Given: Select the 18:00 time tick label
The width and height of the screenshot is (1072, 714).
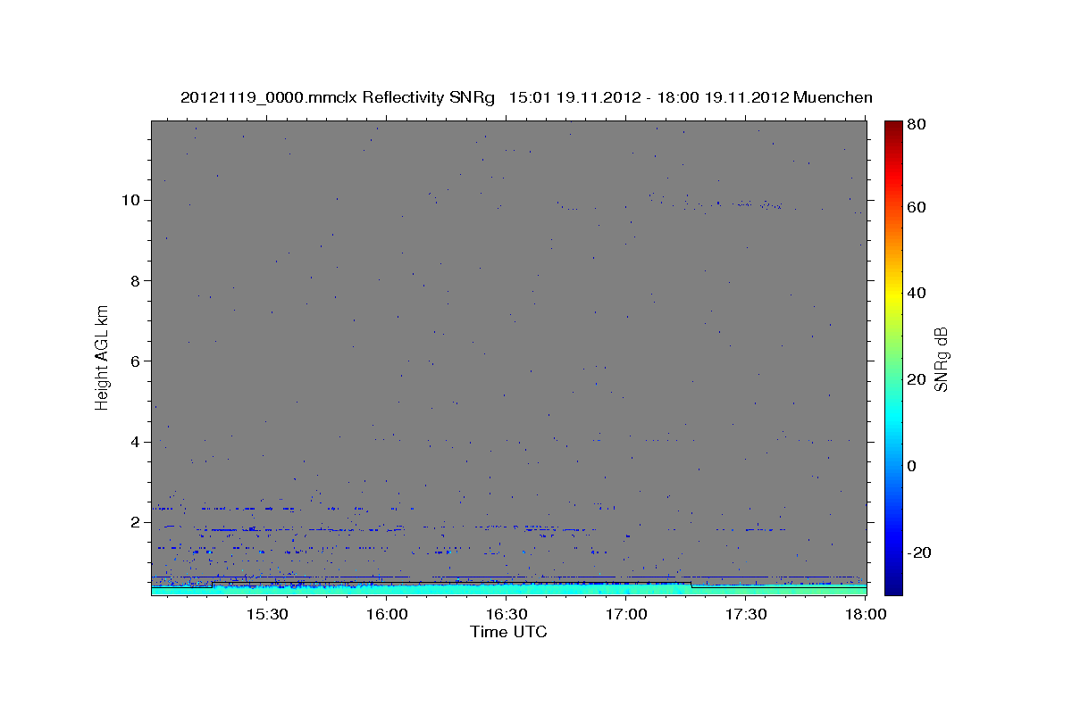Looking at the screenshot, I should click(865, 615).
